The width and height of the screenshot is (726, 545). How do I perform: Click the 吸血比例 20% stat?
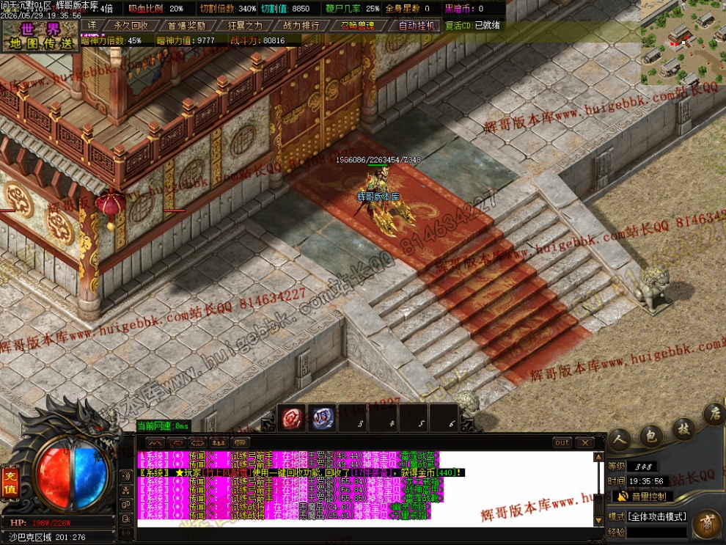click(155, 8)
